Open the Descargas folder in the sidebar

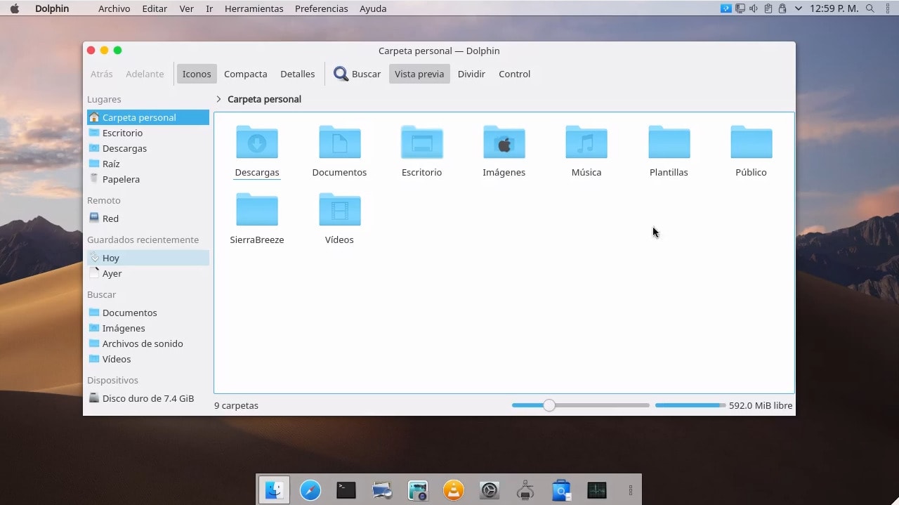pyautogui.click(x=124, y=148)
